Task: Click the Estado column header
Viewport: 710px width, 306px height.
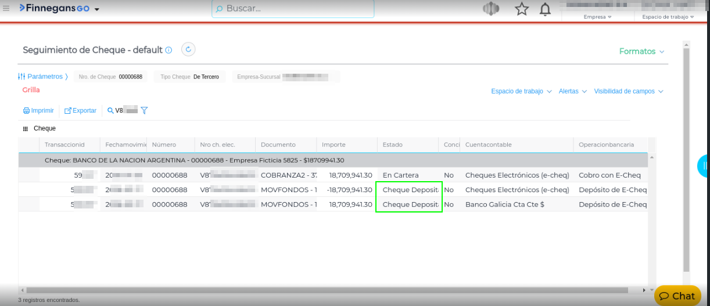Action: [x=392, y=145]
